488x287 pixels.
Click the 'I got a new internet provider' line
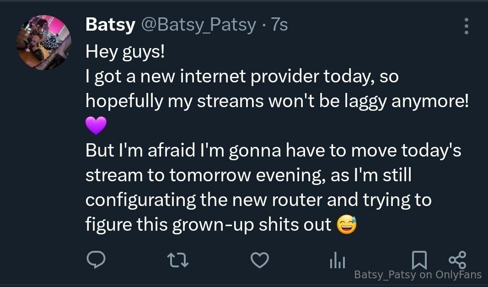click(x=242, y=76)
